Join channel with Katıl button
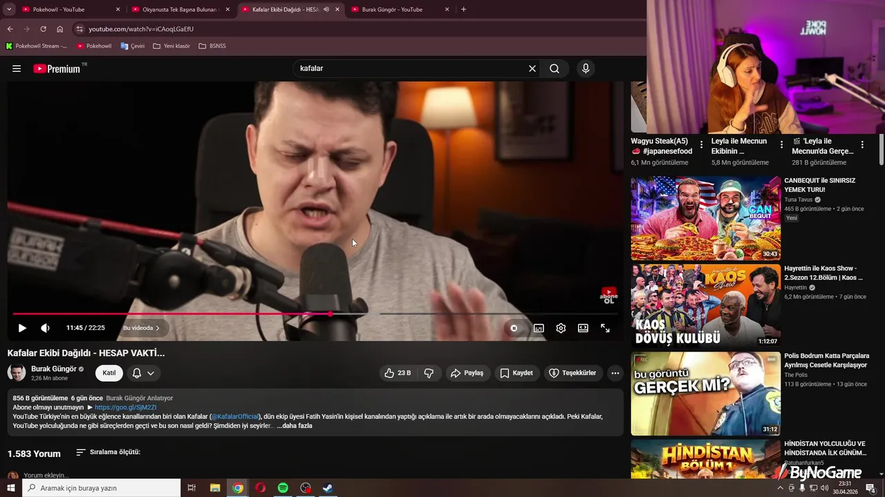885x497 pixels. pyautogui.click(x=109, y=373)
